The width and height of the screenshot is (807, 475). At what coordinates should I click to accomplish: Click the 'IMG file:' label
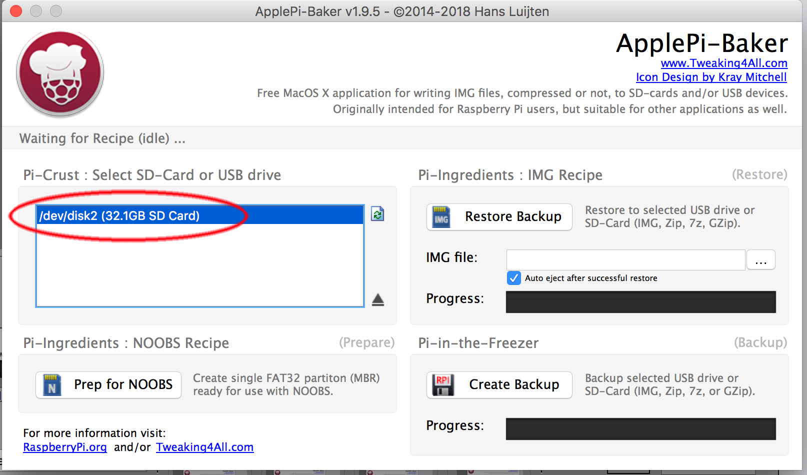(451, 257)
